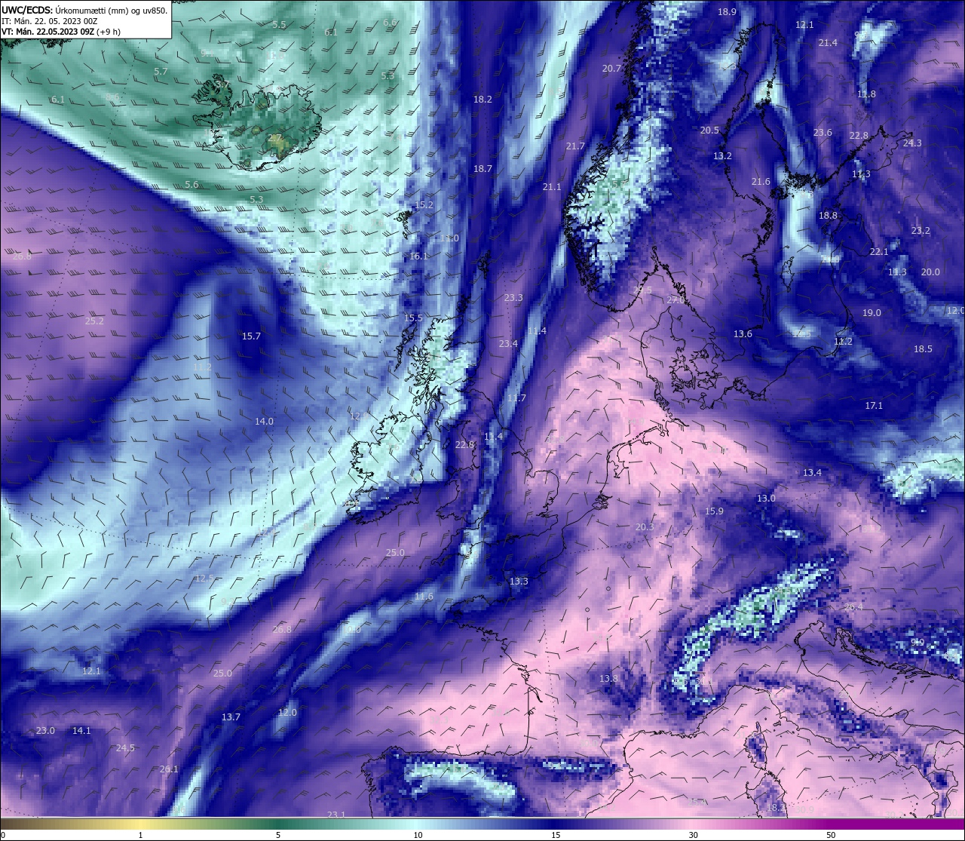Viewport: 965px width, 841px height.
Task: Click the 18.5 value label
Action: click(923, 349)
